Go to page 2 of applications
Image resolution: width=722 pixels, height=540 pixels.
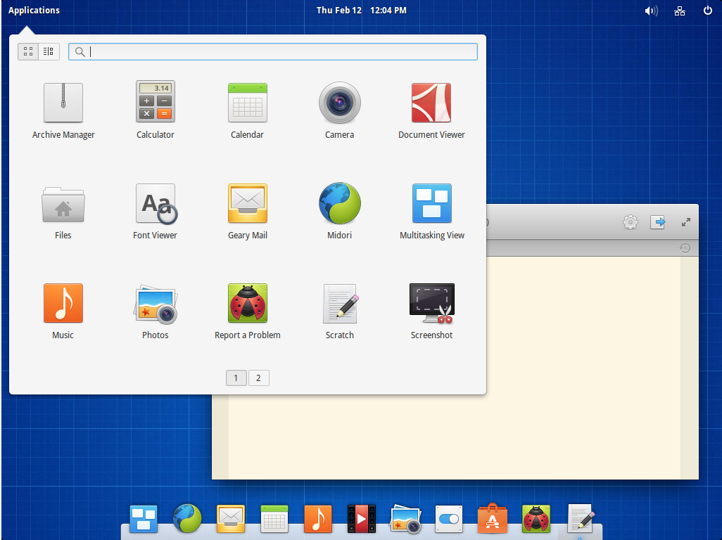pos(258,378)
